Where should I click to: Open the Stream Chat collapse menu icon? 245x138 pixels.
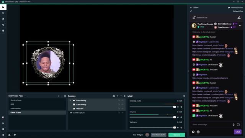tap(194, 18)
